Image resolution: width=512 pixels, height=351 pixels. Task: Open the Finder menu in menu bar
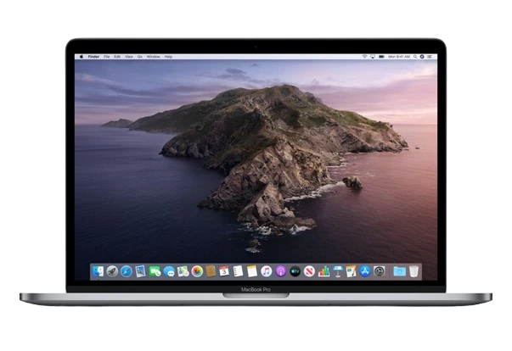pyautogui.click(x=93, y=57)
